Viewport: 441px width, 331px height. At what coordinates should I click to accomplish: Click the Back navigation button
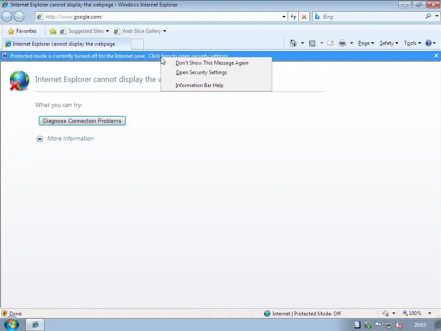pyautogui.click(x=7, y=17)
